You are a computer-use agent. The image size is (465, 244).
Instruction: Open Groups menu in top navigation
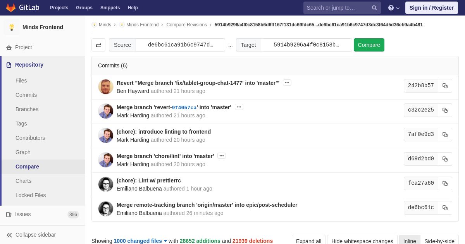tap(84, 8)
